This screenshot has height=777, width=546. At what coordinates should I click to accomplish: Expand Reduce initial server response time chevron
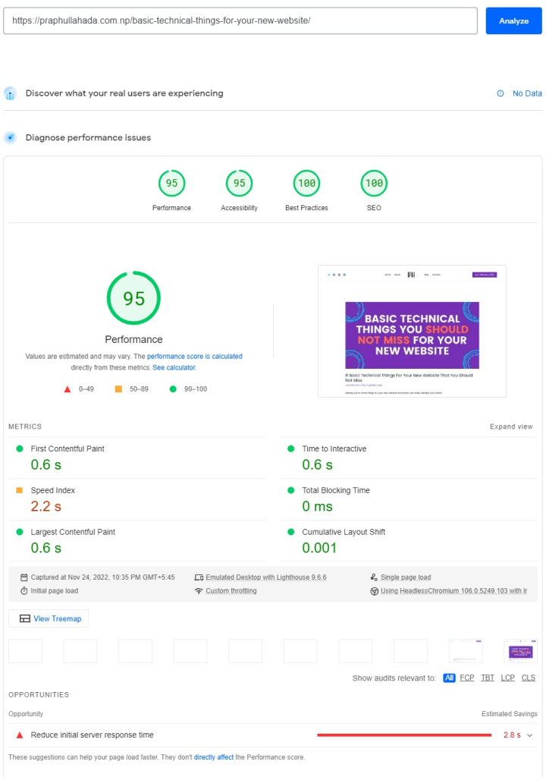tap(530, 735)
